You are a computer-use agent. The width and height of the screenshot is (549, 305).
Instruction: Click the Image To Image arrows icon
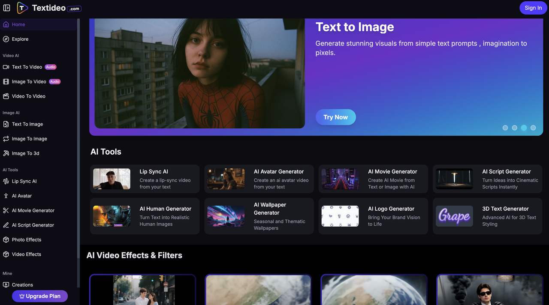click(6, 139)
